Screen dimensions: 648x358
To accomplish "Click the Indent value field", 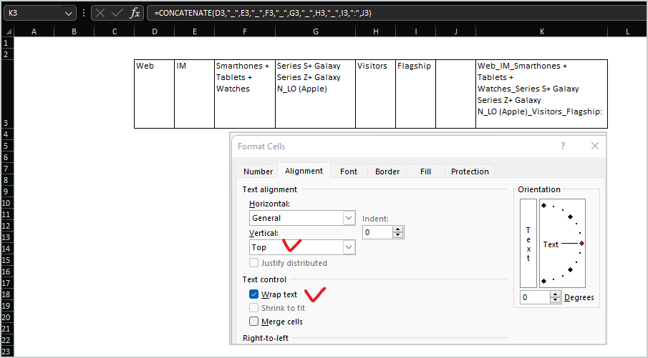I will pyautogui.click(x=378, y=232).
